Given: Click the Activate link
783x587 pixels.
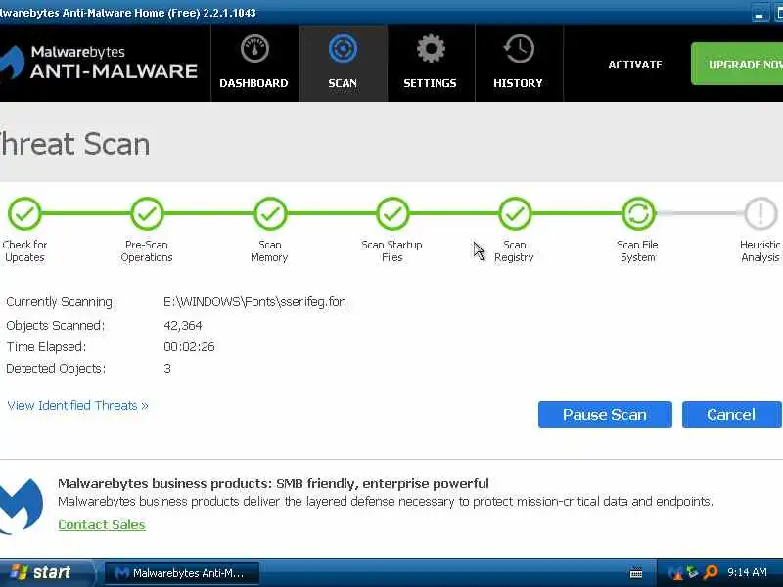Looking at the screenshot, I should click(634, 65).
